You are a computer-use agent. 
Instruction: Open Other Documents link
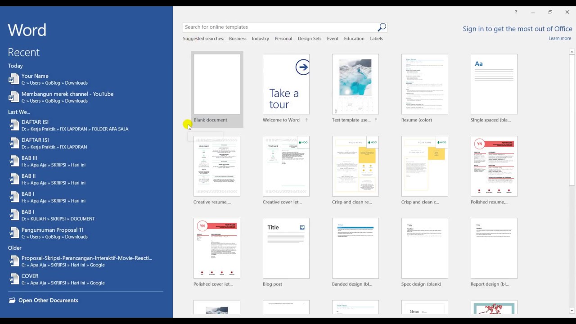tap(48, 300)
